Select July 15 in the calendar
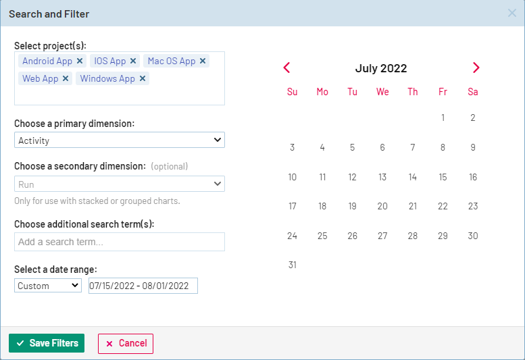525x360 pixels. pyautogui.click(x=443, y=177)
